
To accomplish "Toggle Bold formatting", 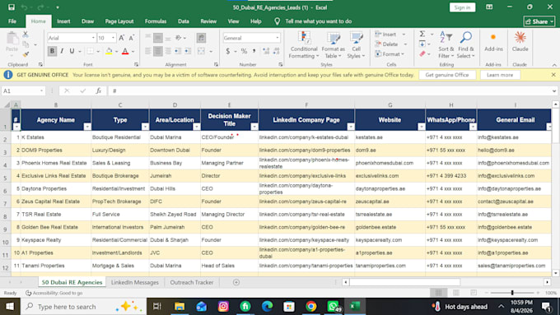I will 52,51.
